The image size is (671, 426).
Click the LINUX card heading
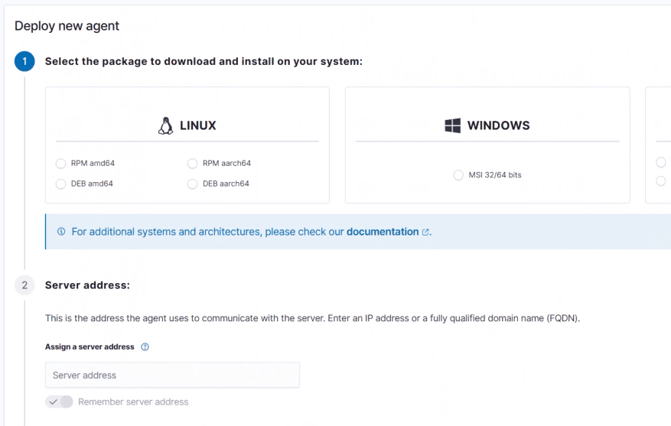[x=197, y=125]
